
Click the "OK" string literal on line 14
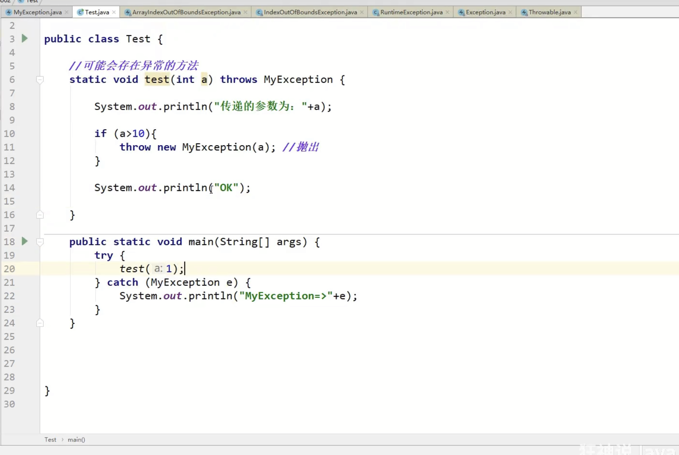226,187
